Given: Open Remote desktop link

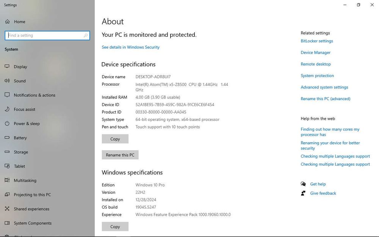Looking at the screenshot, I should click(316, 64).
